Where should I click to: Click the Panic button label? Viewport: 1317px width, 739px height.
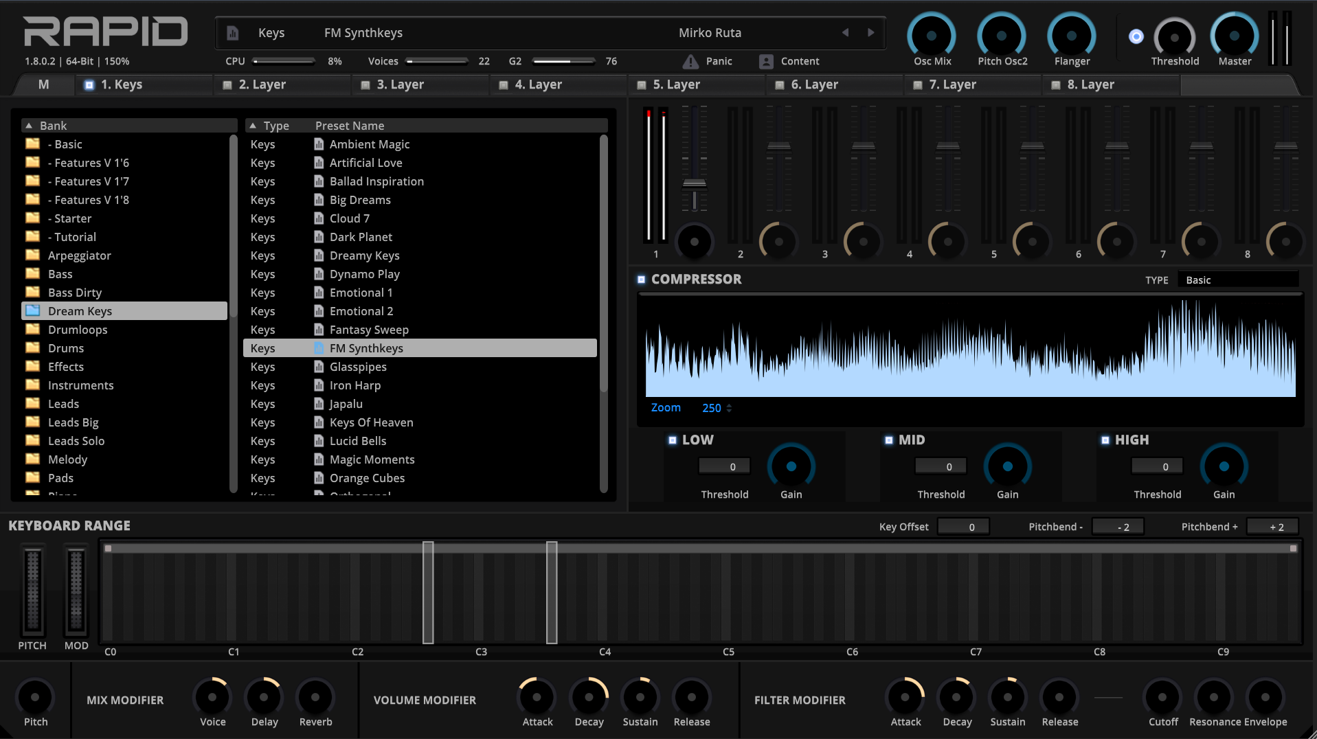pos(719,61)
